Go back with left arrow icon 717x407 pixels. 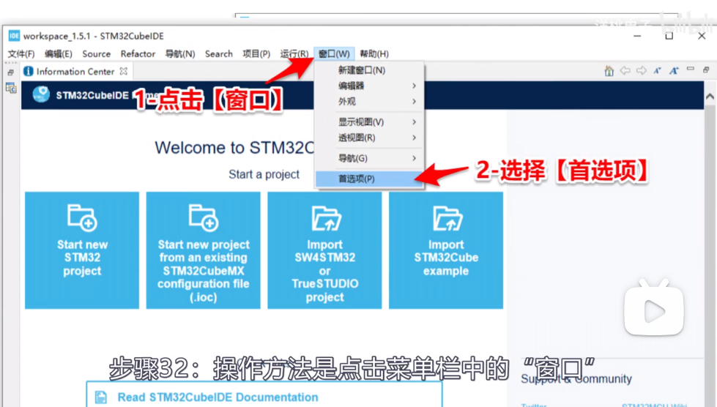pos(625,70)
